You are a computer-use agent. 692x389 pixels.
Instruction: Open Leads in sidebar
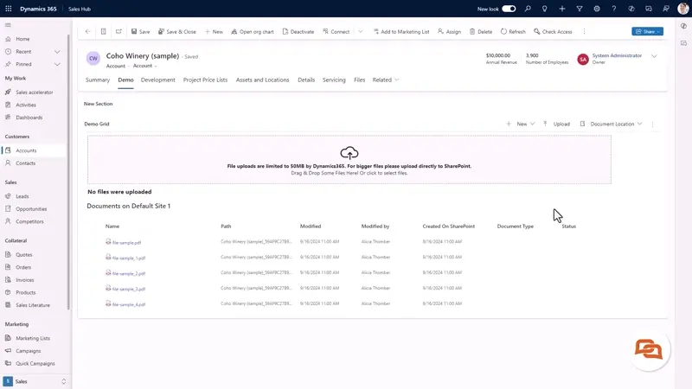pos(22,196)
